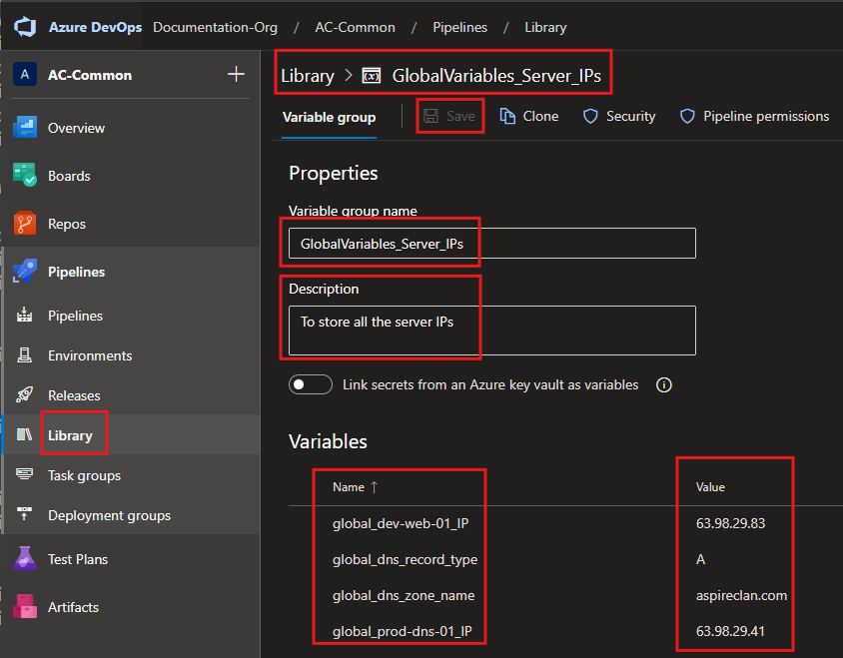843x658 pixels.
Task: Click the AC-Common project avatar
Action: [25, 74]
